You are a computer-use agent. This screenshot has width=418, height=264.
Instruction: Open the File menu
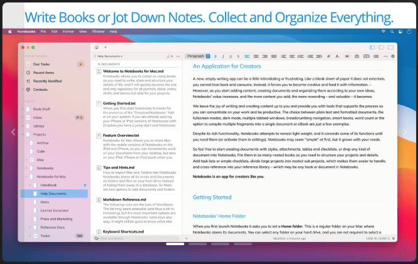tap(43, 31)
